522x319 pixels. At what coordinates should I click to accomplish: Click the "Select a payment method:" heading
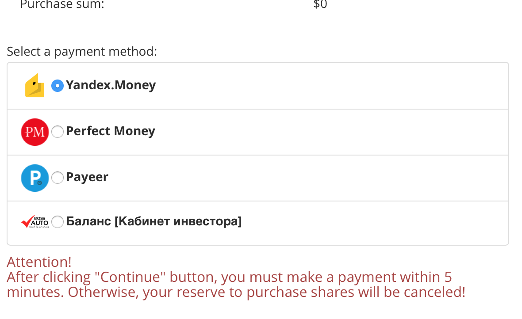pos(82,52)
